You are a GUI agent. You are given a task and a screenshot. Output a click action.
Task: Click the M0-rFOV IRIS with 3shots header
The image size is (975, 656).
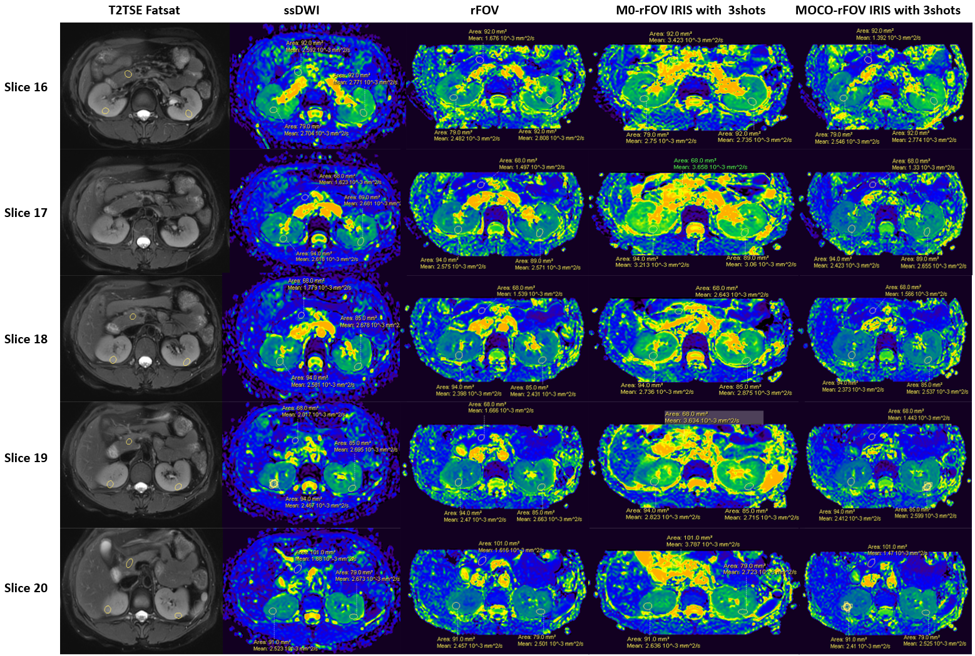690,10
